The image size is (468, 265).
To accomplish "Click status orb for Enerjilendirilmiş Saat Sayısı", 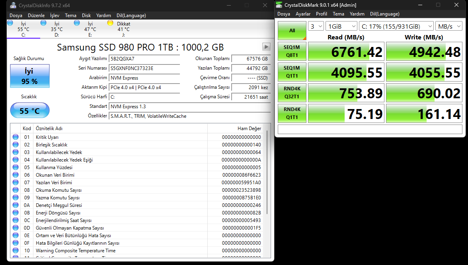I will tap(16, 220).
